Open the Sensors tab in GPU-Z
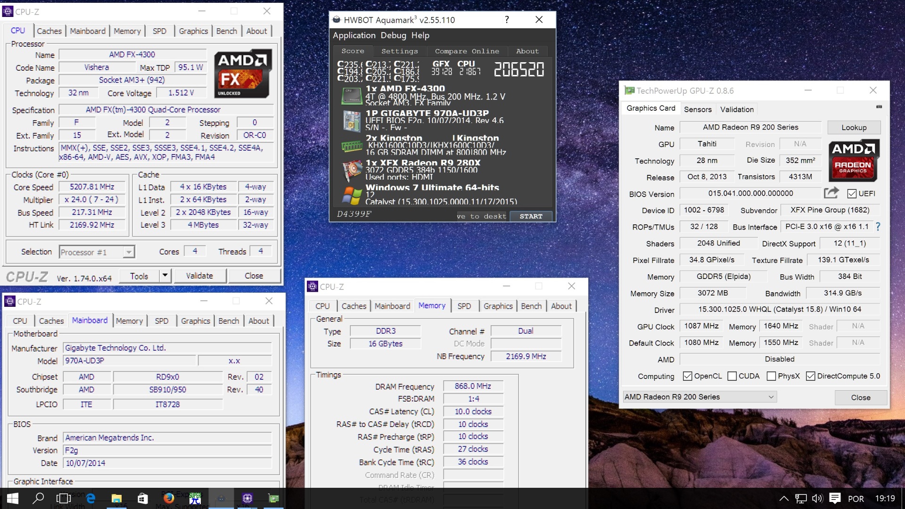 click(698, 109)
